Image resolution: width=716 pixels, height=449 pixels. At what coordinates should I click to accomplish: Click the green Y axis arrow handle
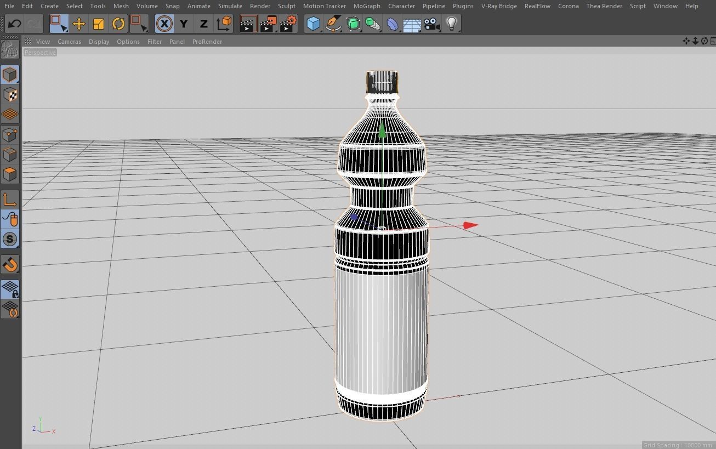(382, 129)
